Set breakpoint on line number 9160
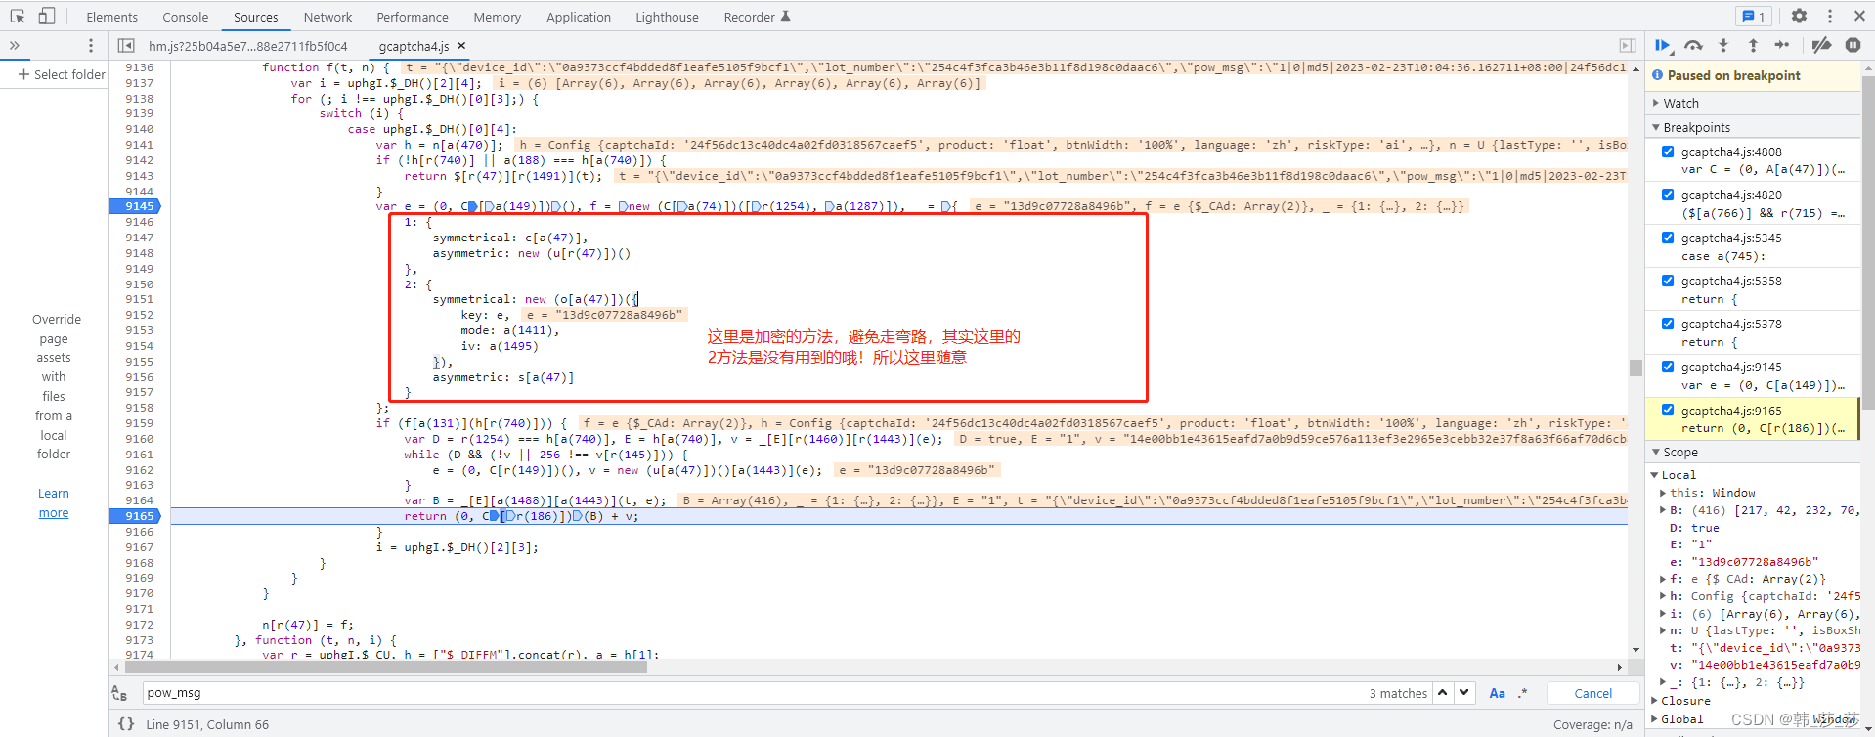Viewport: 1875px width, 737px height. 139,439
